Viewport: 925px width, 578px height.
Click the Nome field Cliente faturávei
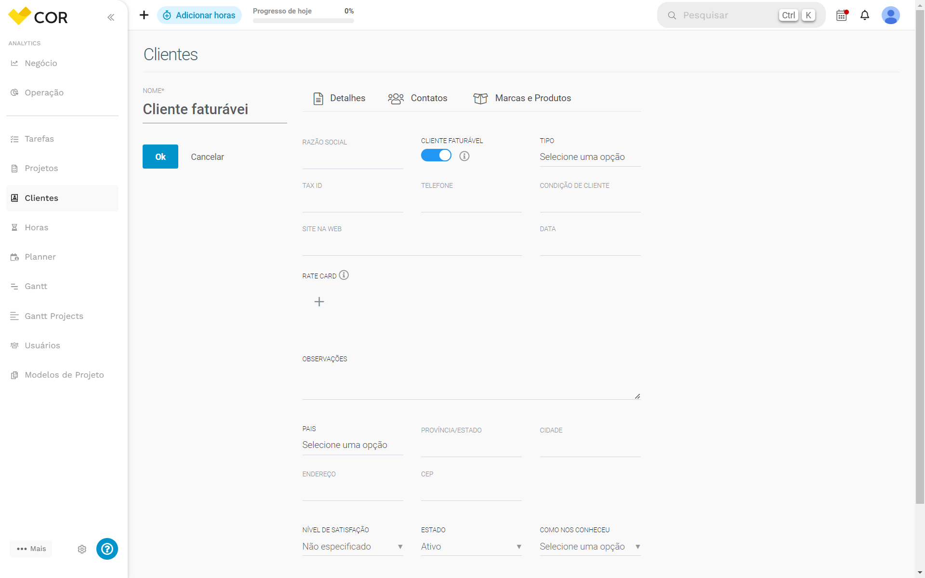click(x=215, y=109)
